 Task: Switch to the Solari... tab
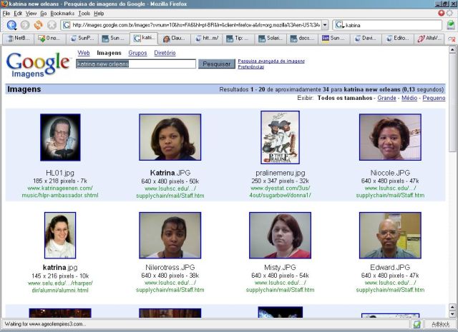pyautogui.click(x=271, y=39)
